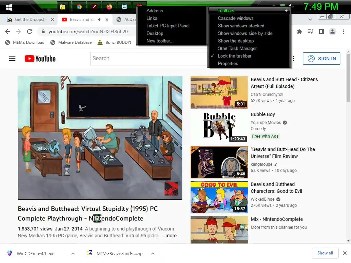Image resolution: width=351 pixels, height=263 pixels.
Task: Reload the YouTube page
Action: (x=29, y=32)
